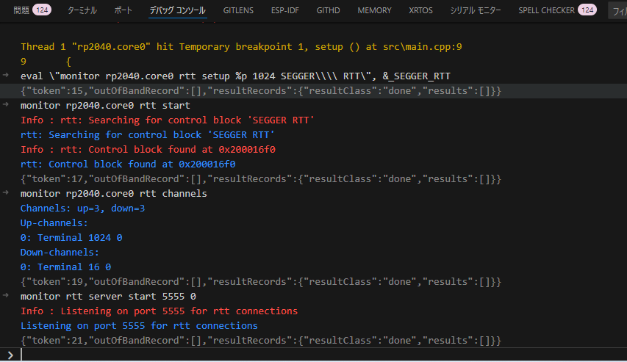Click the arrow beside 'rtt start' command

[x=6, y=105]
